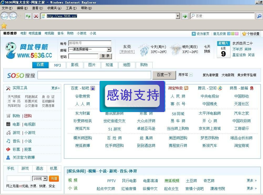Click today's rain weather icon
Viewport: 263px width, 195px height.
click(x=144, y=50)
